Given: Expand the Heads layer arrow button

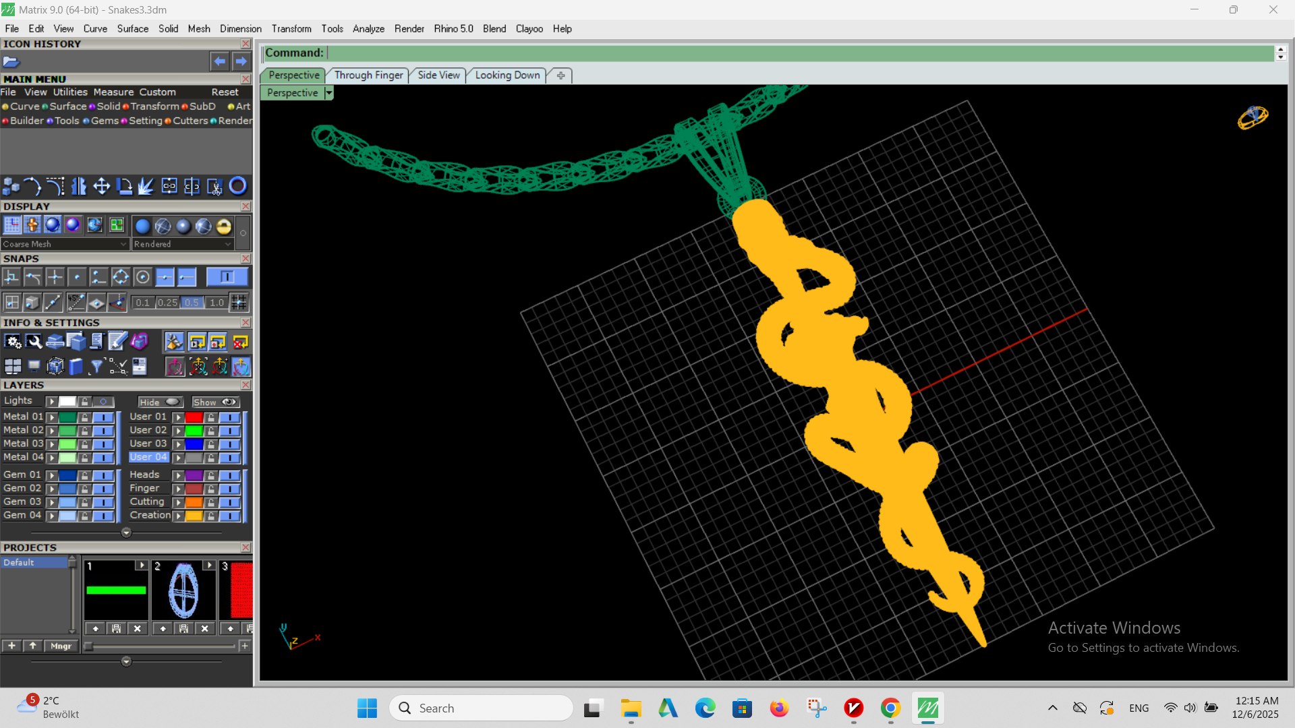Looking at the screenshot, I should coord(178,476).
